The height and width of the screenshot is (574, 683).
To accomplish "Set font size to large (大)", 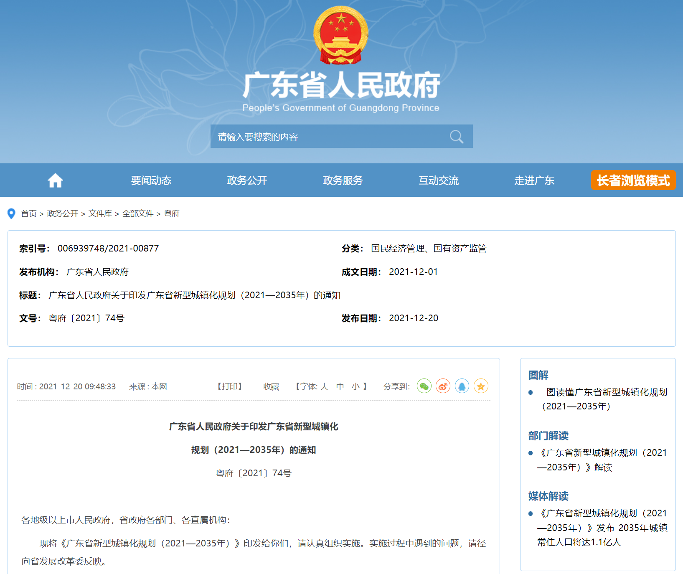I will [x=324, y=386].
